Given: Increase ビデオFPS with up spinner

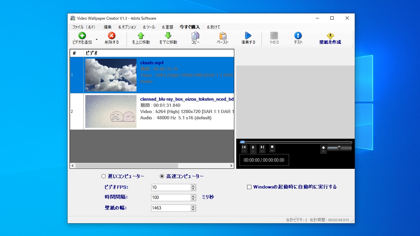Looking at the screenshot, I should (193, 186).
